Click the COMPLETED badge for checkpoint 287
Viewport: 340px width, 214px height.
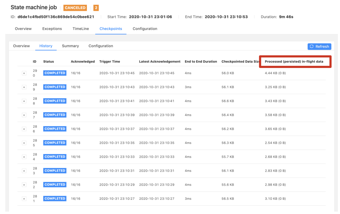pos(55,115)
